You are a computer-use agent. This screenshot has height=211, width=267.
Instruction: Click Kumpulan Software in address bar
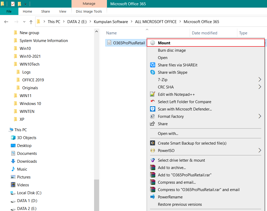[x=111, y=22]
